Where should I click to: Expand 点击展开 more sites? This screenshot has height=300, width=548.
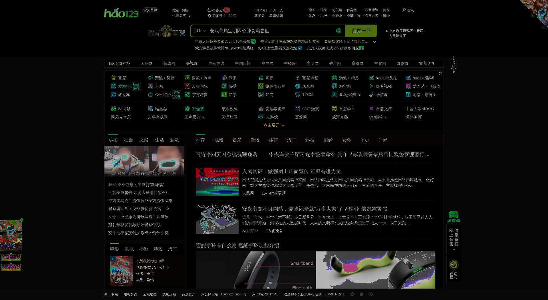pyautogui.click(x=274, y=125)
